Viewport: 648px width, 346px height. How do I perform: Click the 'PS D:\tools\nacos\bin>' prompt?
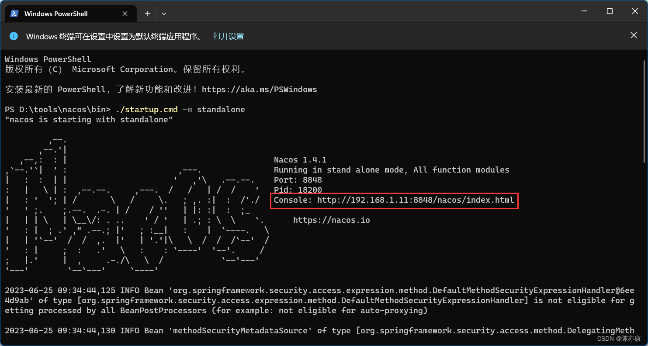click(x=58, y=109)
